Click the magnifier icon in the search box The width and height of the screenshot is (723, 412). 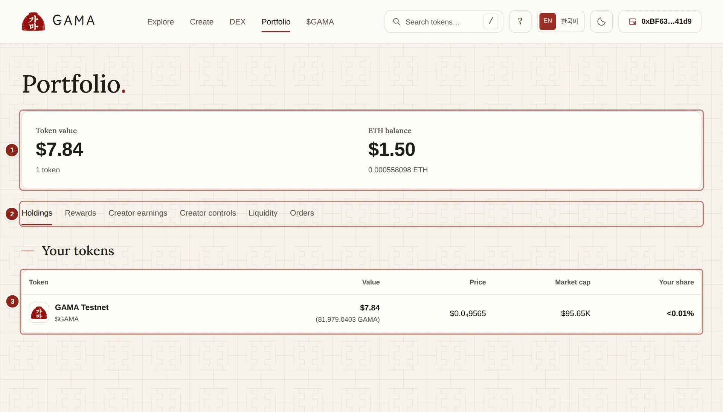pyautogui.click(x=397, y=22)
